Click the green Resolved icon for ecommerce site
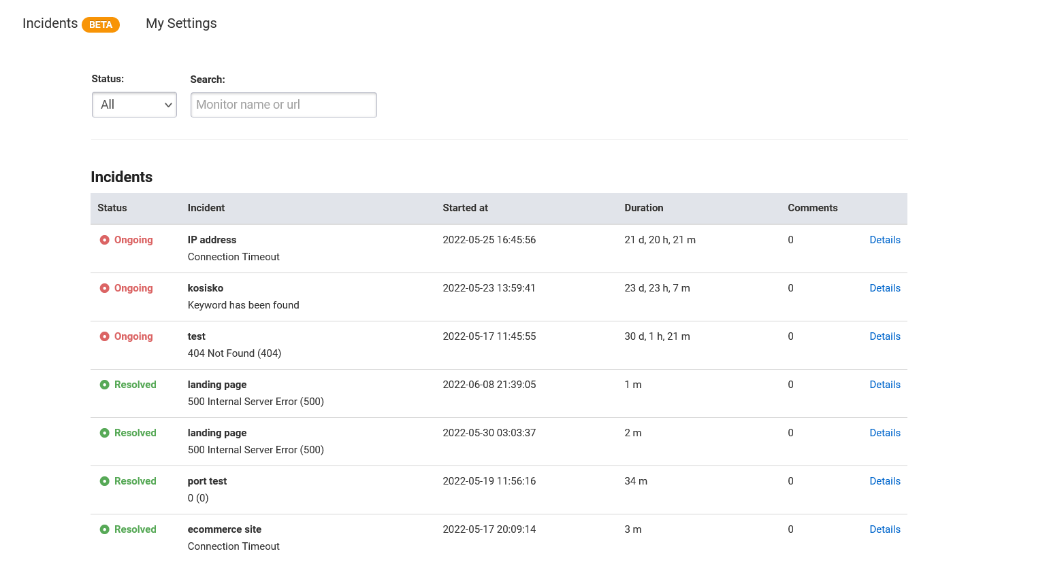Image resolution: width=1049 pixels, height=562 pixels. point(104,529)
